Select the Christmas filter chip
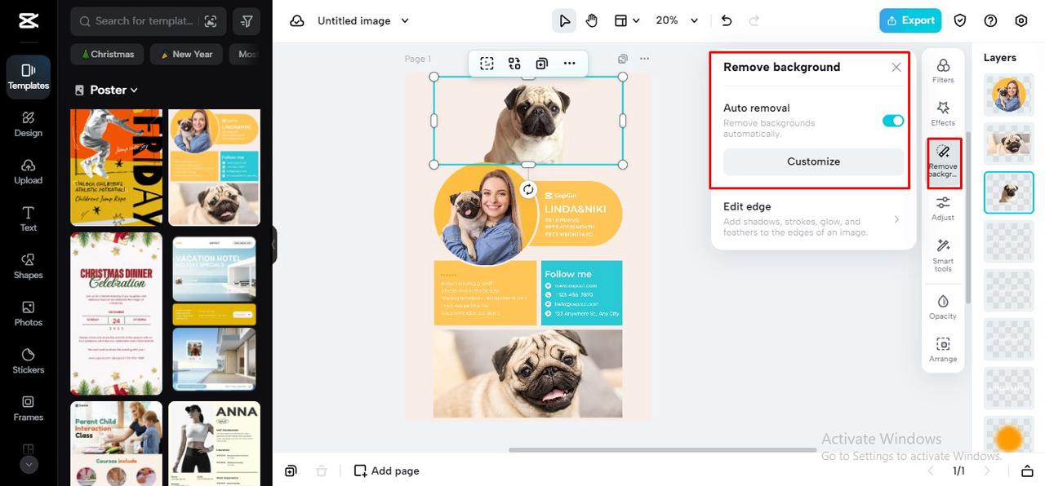Viewport: 1045px width, 486px height. pos(107,55)
